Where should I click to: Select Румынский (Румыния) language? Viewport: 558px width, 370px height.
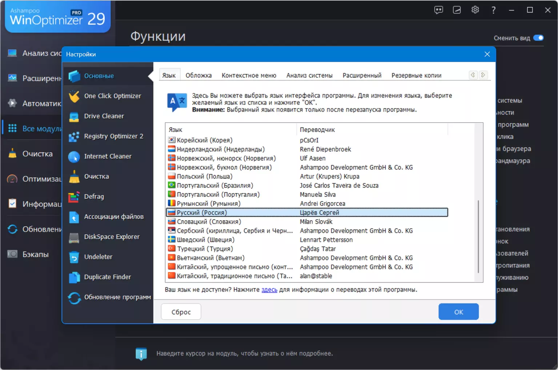click(x=307, y=204)
